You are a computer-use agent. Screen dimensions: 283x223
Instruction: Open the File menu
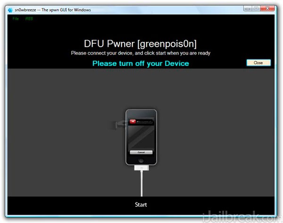(x=16, y=18)
